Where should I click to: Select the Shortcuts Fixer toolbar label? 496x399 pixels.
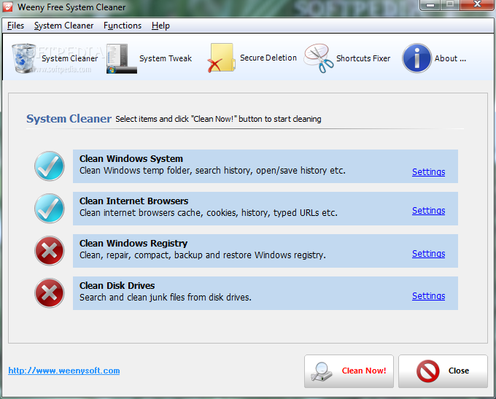363,58
